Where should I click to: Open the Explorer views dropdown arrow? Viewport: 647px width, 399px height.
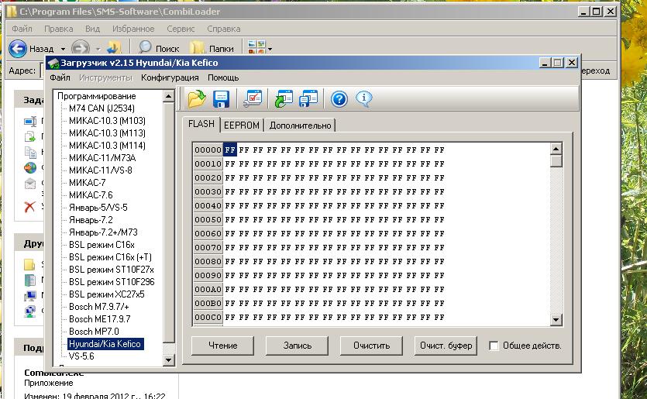tap(270, 49)
